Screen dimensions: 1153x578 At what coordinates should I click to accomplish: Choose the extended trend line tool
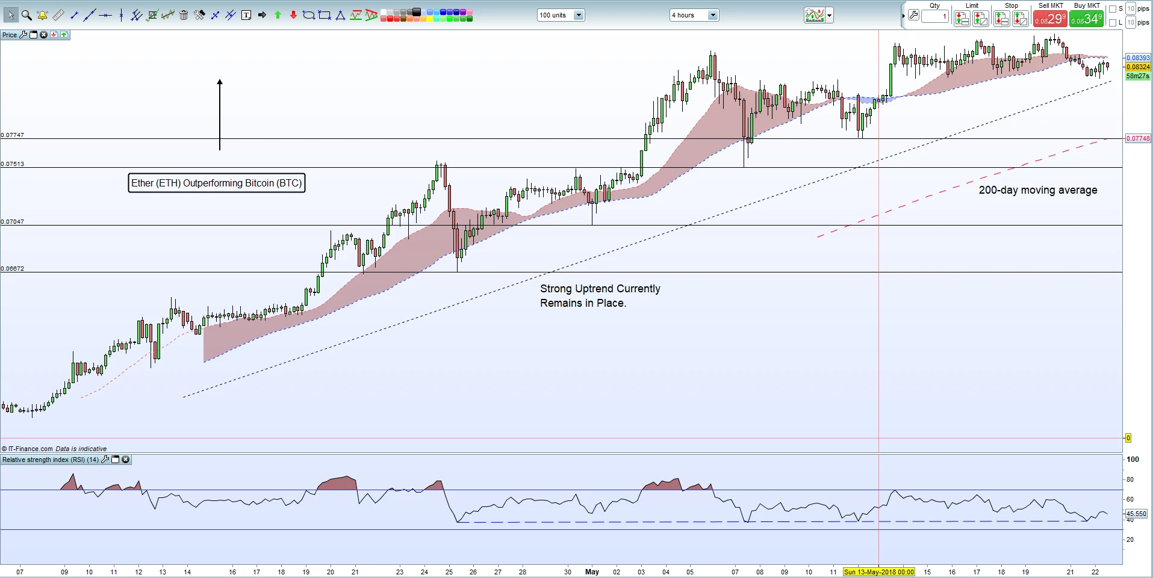point(90,15)
